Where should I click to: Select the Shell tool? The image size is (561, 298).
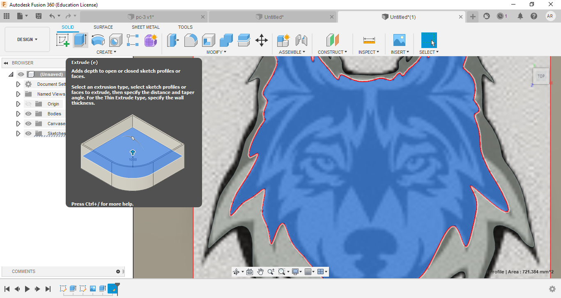(209, 40)
